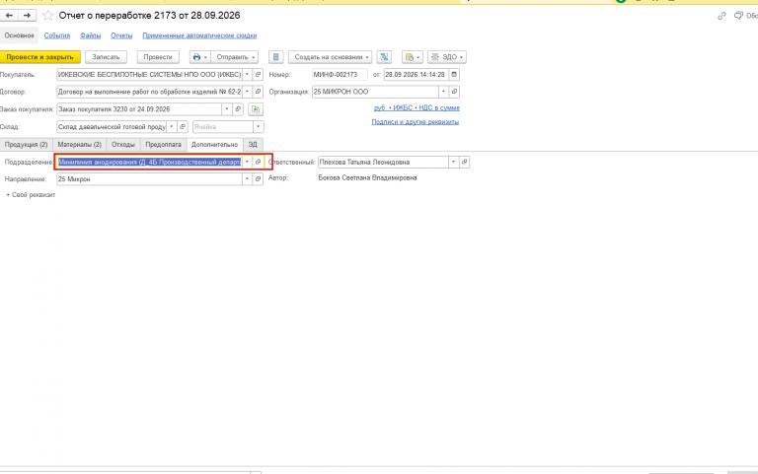Expand the Заказ покупателя dropdown list

(227, 109)
